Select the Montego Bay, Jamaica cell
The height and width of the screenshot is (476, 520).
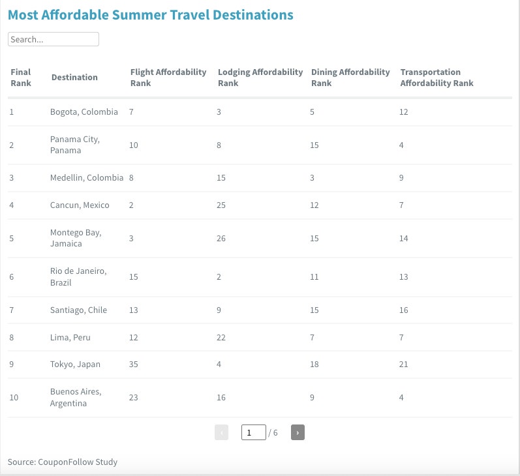coord(76,238)
